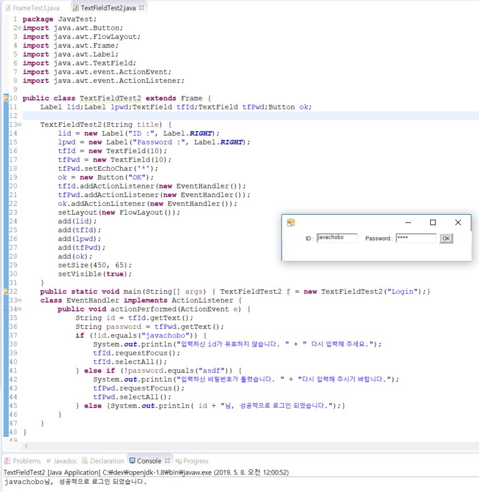Image resolution: width=479 pixels, height=492 pixels.
Task: Click the warning marker icon at line 10
Action: coord(6,98)
